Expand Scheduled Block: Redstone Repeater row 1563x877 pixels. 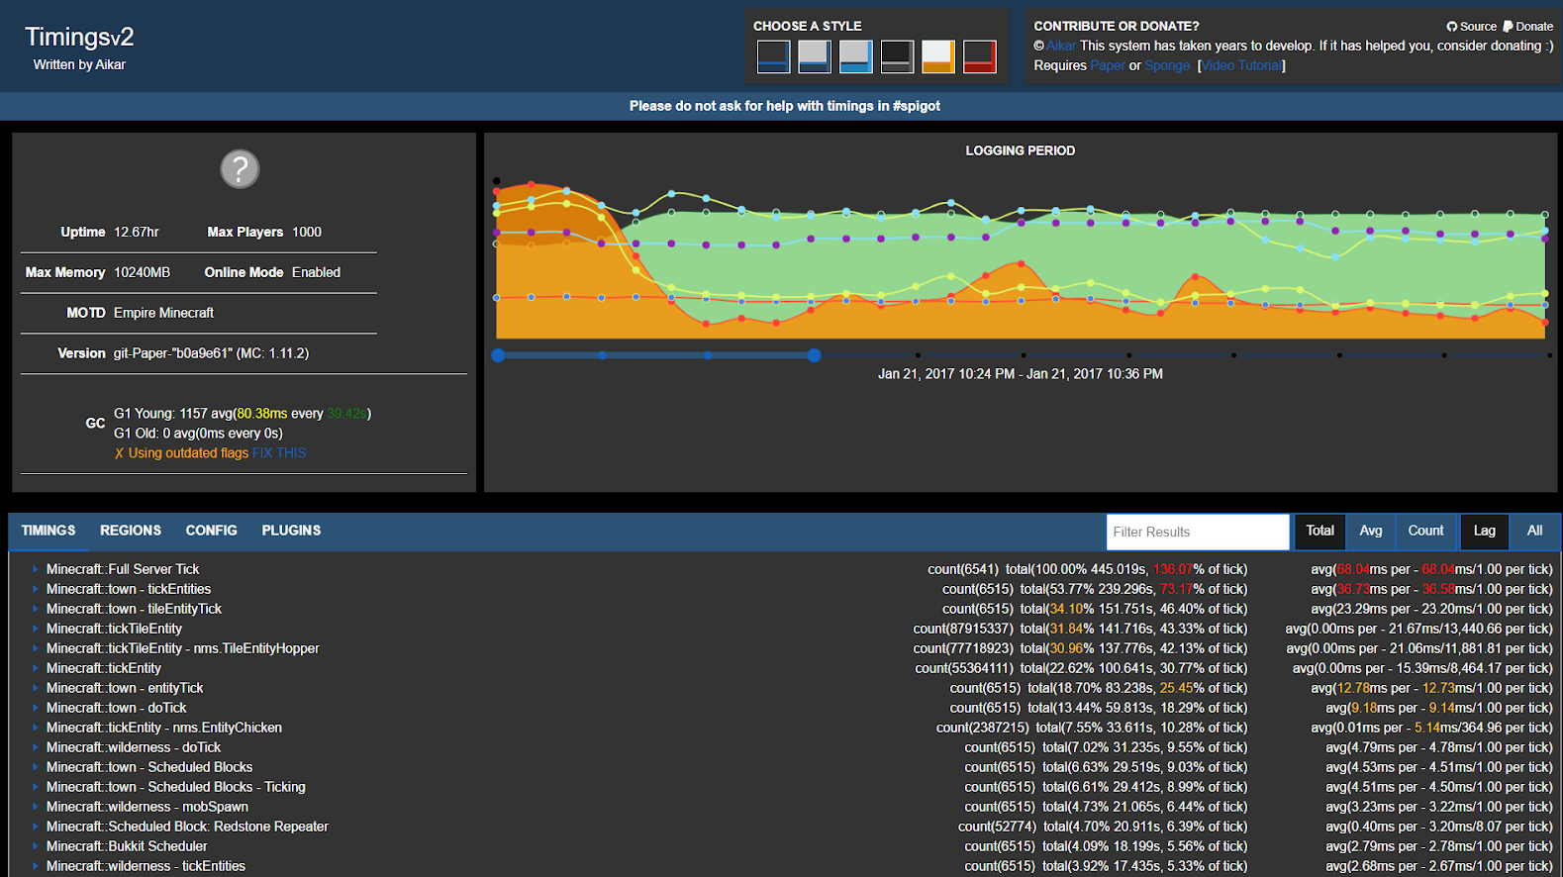(35, 827)
